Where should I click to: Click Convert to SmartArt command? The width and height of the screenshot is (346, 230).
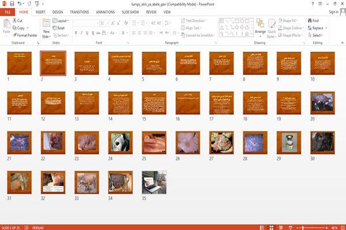tap(197, 35)
